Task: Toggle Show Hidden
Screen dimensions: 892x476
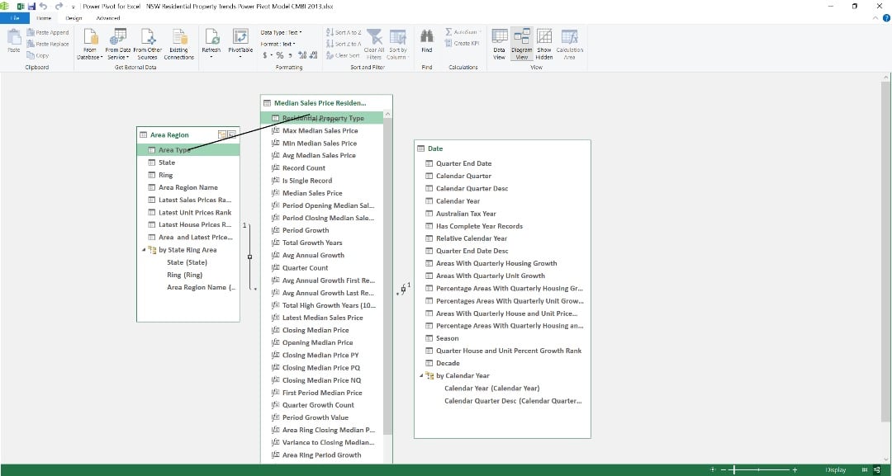Action: [x=543, y=45]
